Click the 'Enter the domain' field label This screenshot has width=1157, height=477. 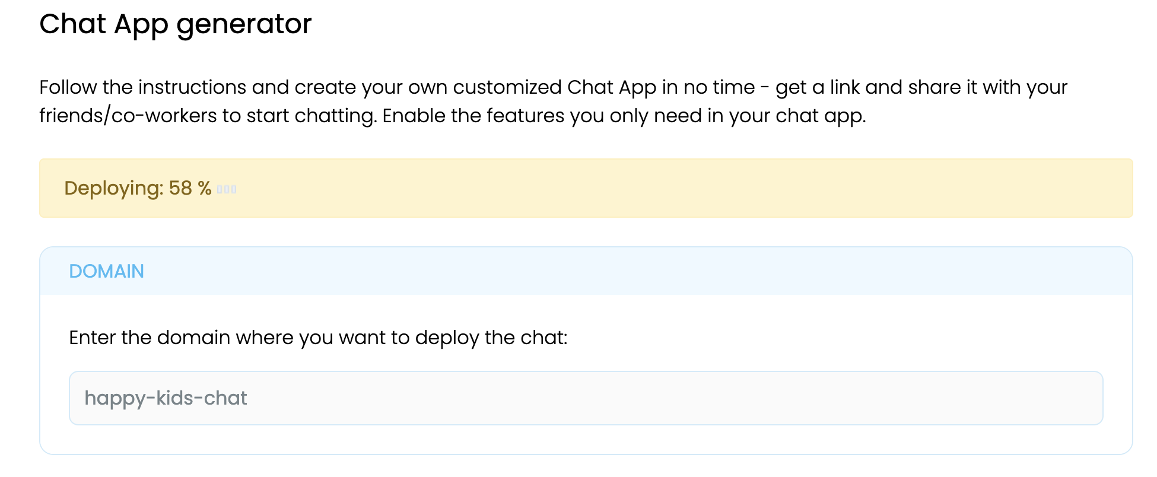click(318, 338)
